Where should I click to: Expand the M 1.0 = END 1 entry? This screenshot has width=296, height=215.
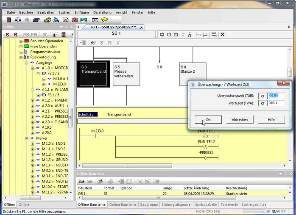pyautogui.click(x=33, y=144)
